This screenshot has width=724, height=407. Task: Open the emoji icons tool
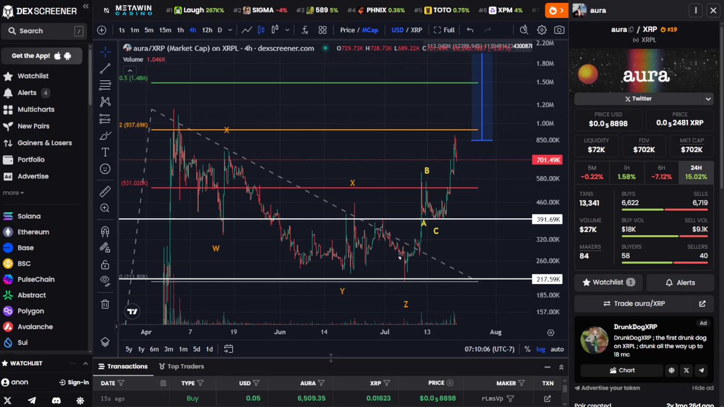click(105, 169)
